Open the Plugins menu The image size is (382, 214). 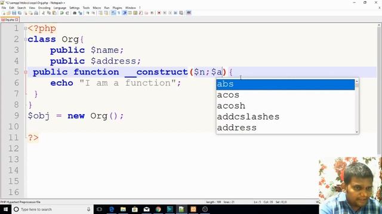pyautogui.click(x=117, y=8)
